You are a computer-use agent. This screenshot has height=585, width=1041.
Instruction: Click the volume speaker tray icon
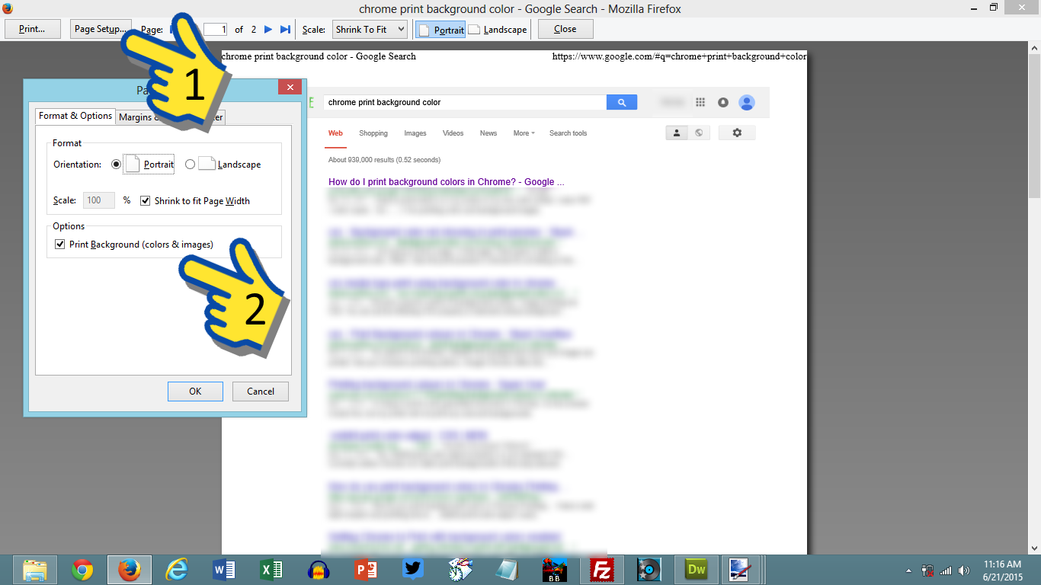tap(964, 570)
